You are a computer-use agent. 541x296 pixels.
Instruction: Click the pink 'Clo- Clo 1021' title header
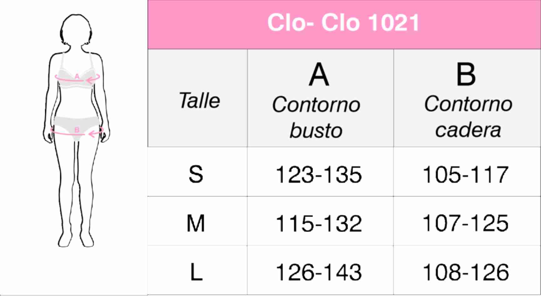tap(344, 23)
